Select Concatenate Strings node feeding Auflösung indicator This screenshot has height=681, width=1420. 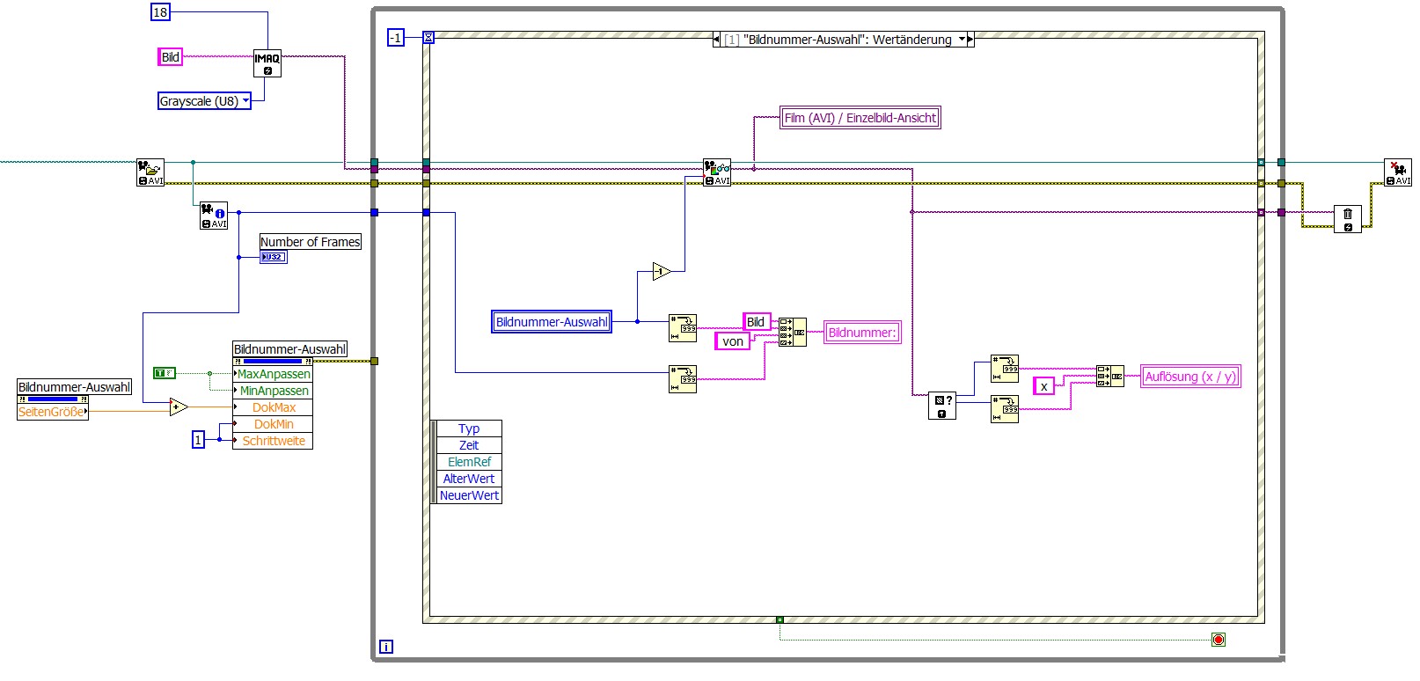tap(1110, 377)
